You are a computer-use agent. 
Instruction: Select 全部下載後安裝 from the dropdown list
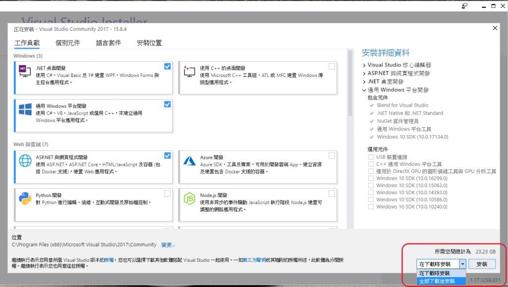click(441, 281)
